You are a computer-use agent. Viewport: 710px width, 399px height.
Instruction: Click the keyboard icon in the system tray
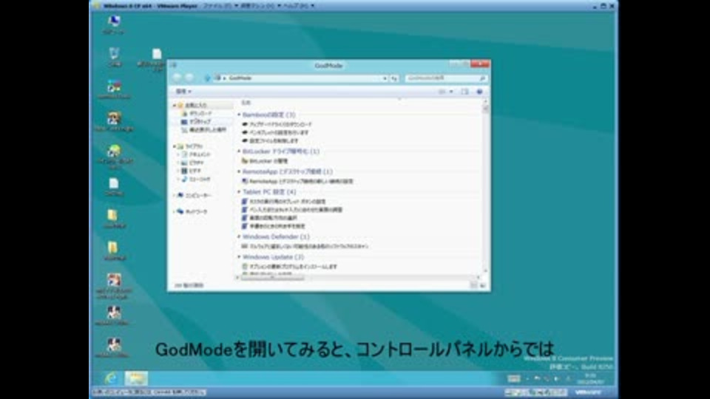click(513, 378)
